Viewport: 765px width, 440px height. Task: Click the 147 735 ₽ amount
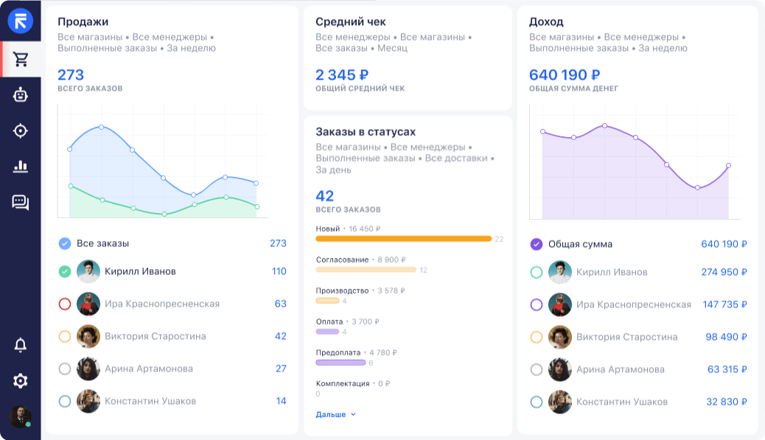[724, 304]
